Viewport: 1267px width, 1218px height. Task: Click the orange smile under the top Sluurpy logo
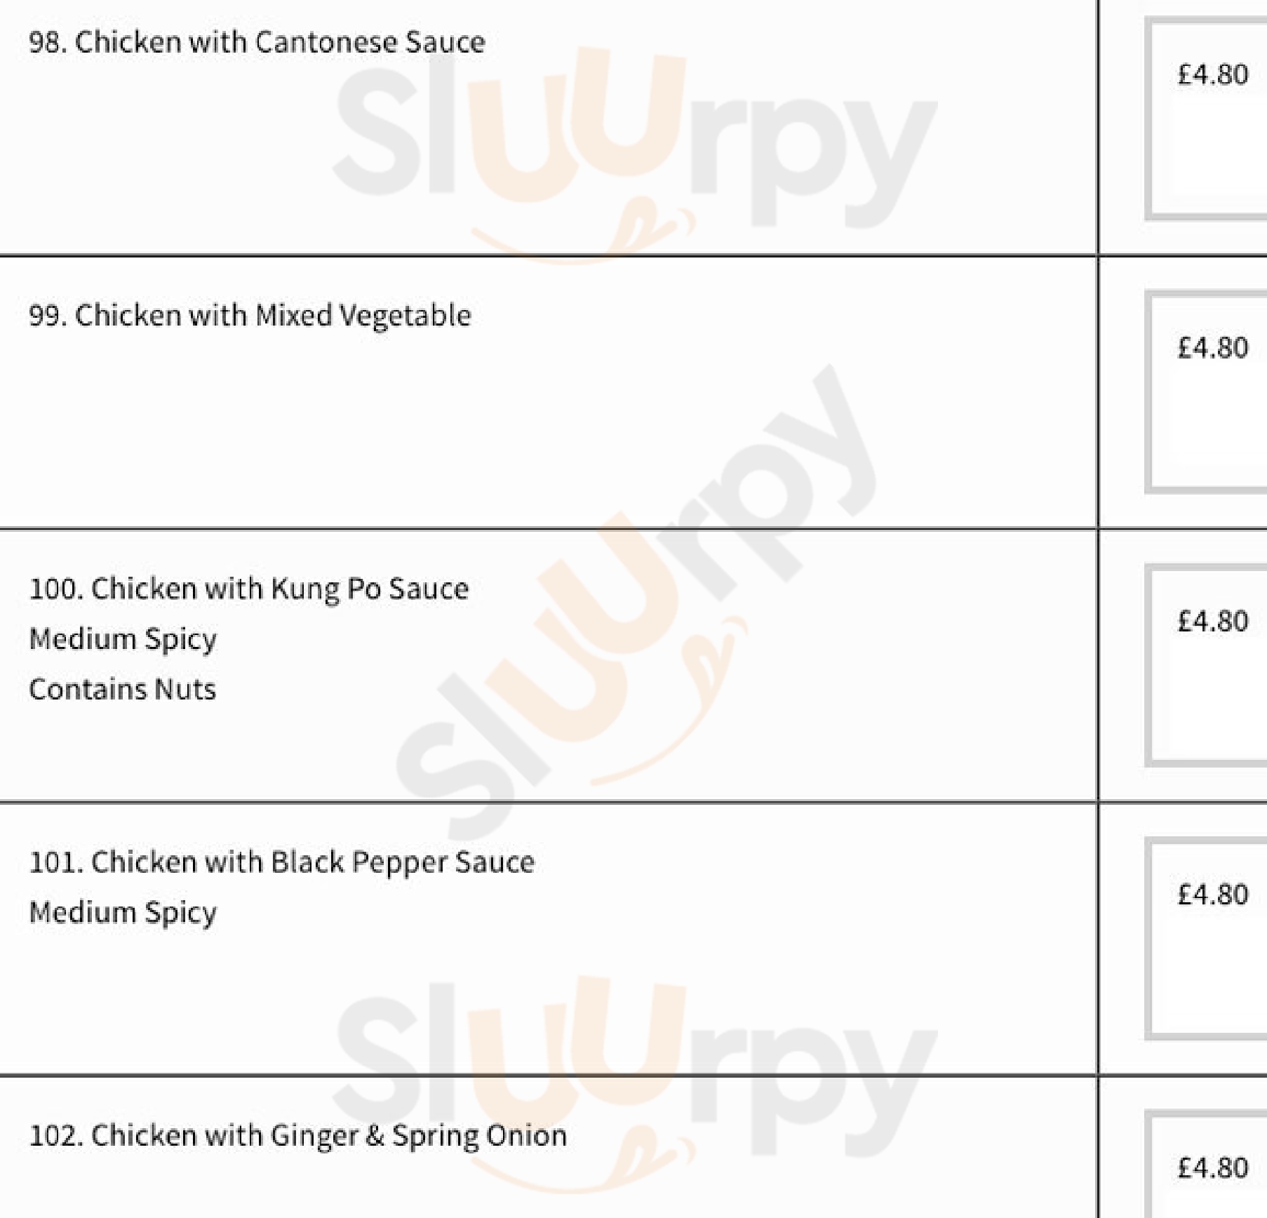click(x=582, y=235)
